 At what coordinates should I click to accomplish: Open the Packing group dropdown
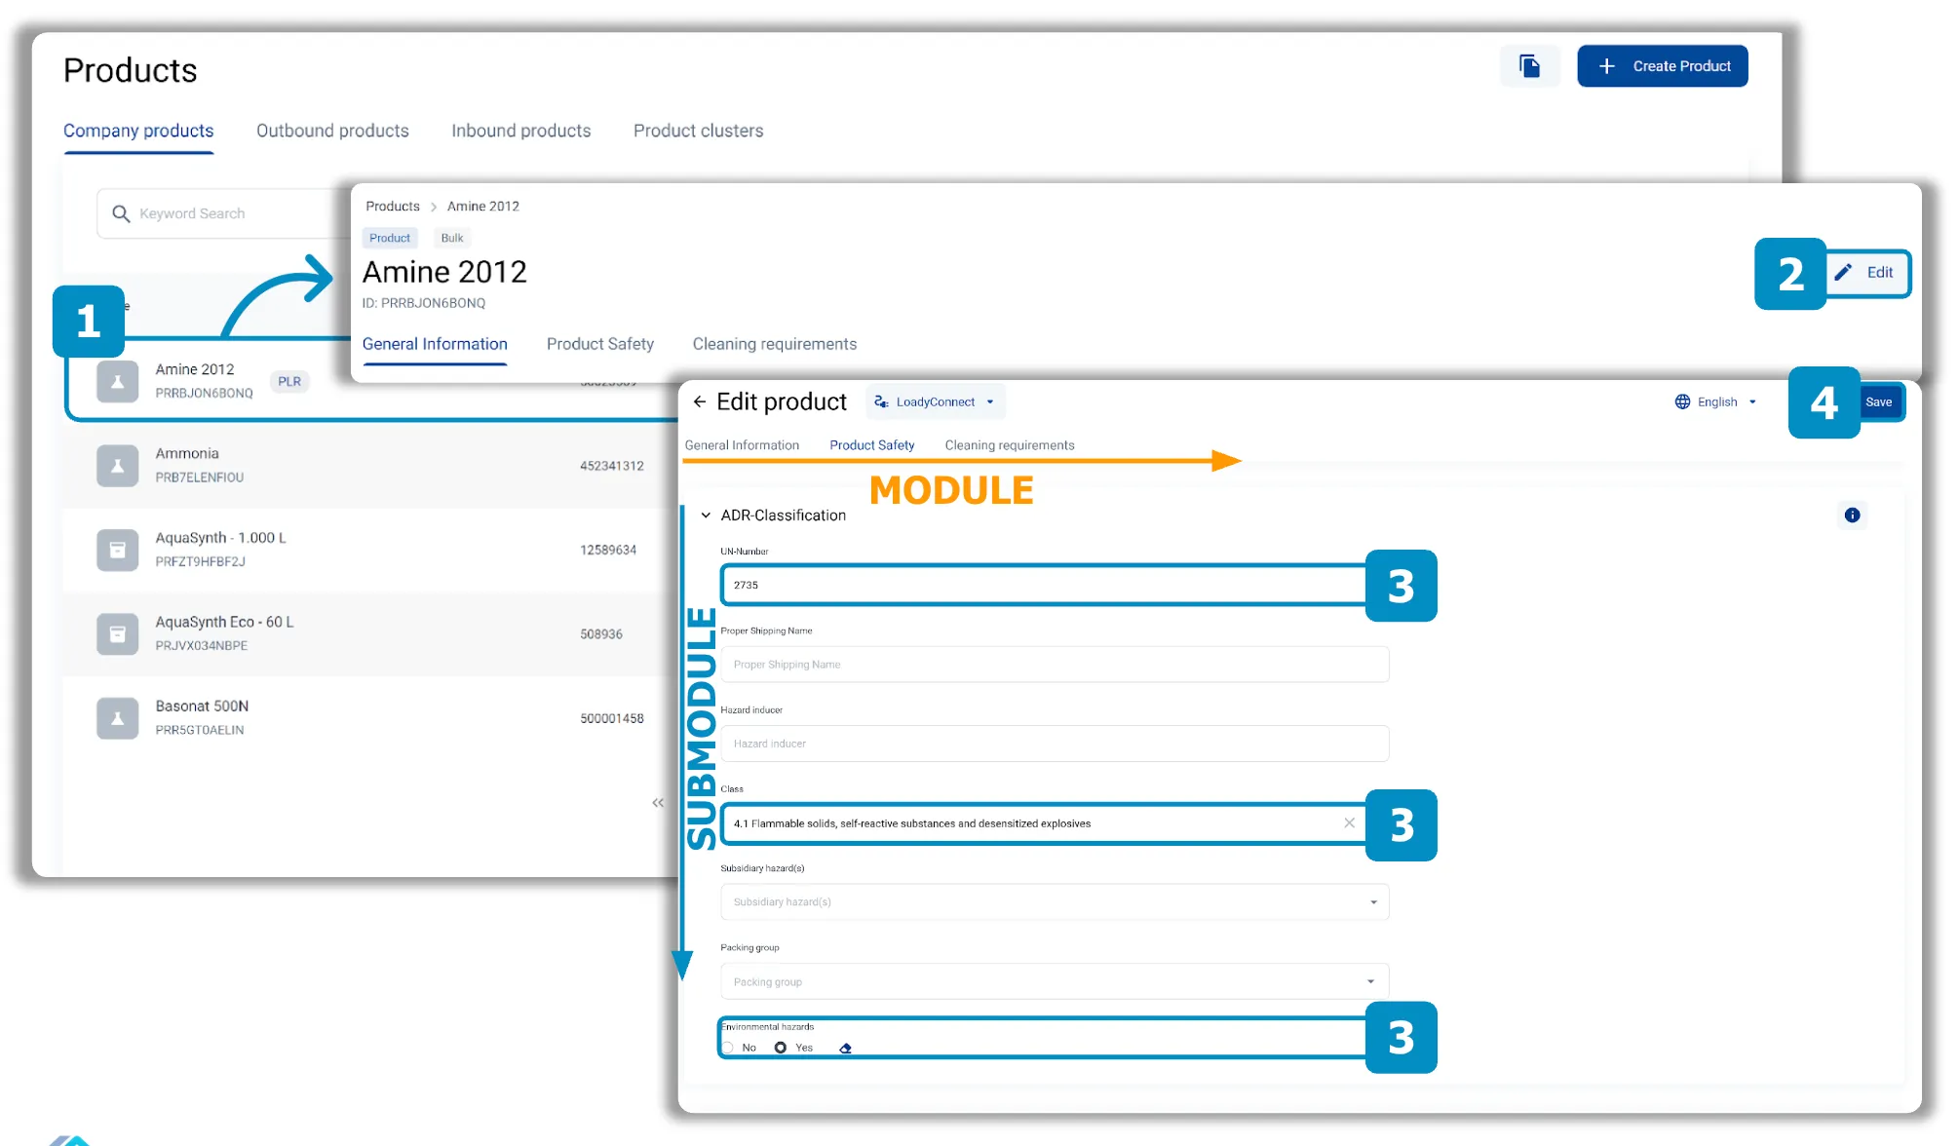(x=1055, y=981)
